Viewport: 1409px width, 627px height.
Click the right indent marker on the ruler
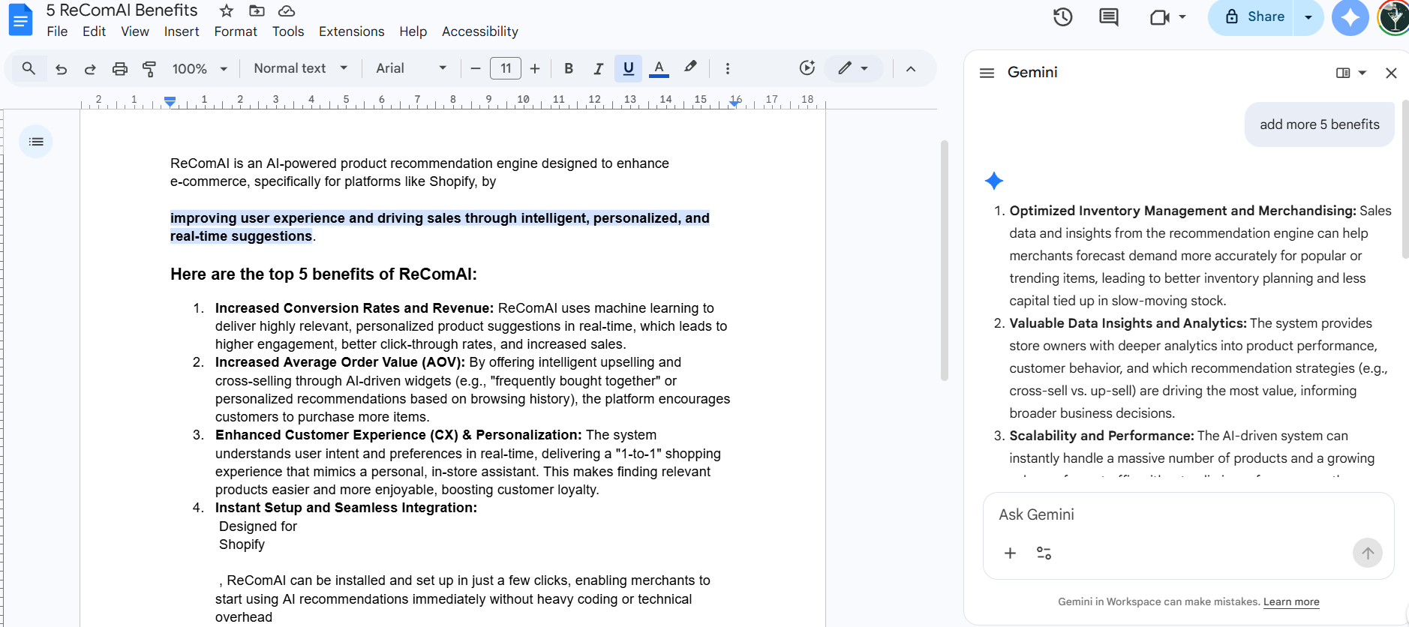pyautogui.click(x=735, y=103)
